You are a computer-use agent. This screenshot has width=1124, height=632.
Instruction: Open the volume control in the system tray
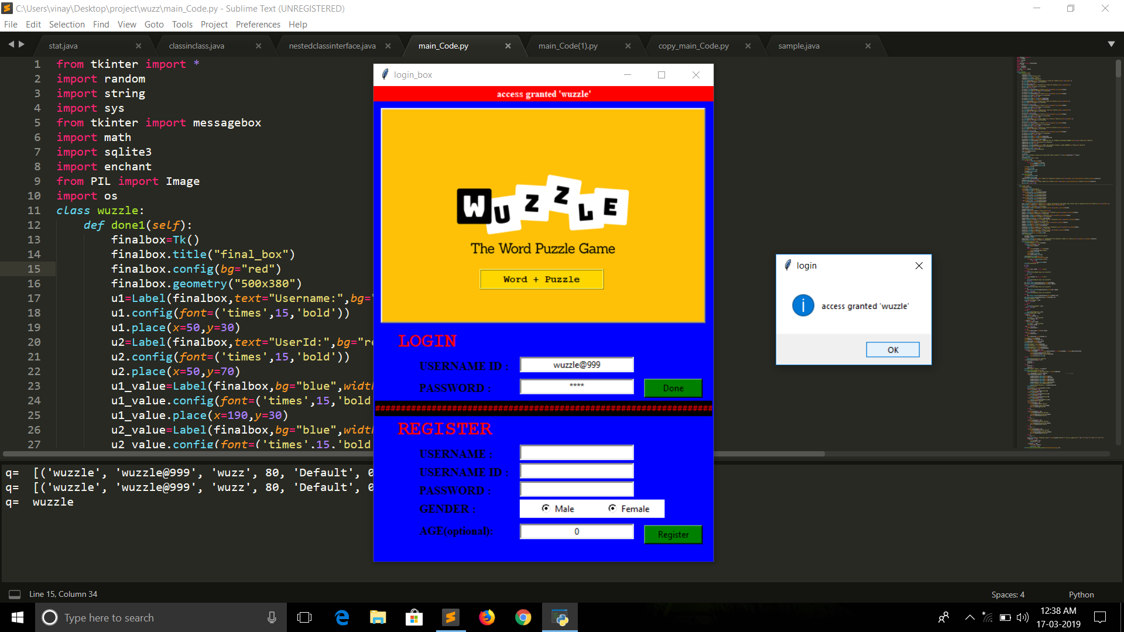(1023, 617)
